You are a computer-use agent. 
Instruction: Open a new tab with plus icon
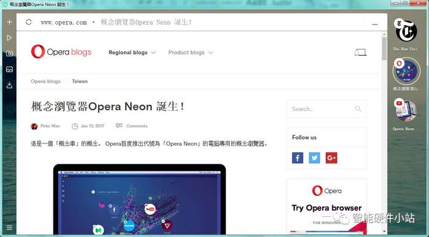pyautogui.click(x=9, y=22)
